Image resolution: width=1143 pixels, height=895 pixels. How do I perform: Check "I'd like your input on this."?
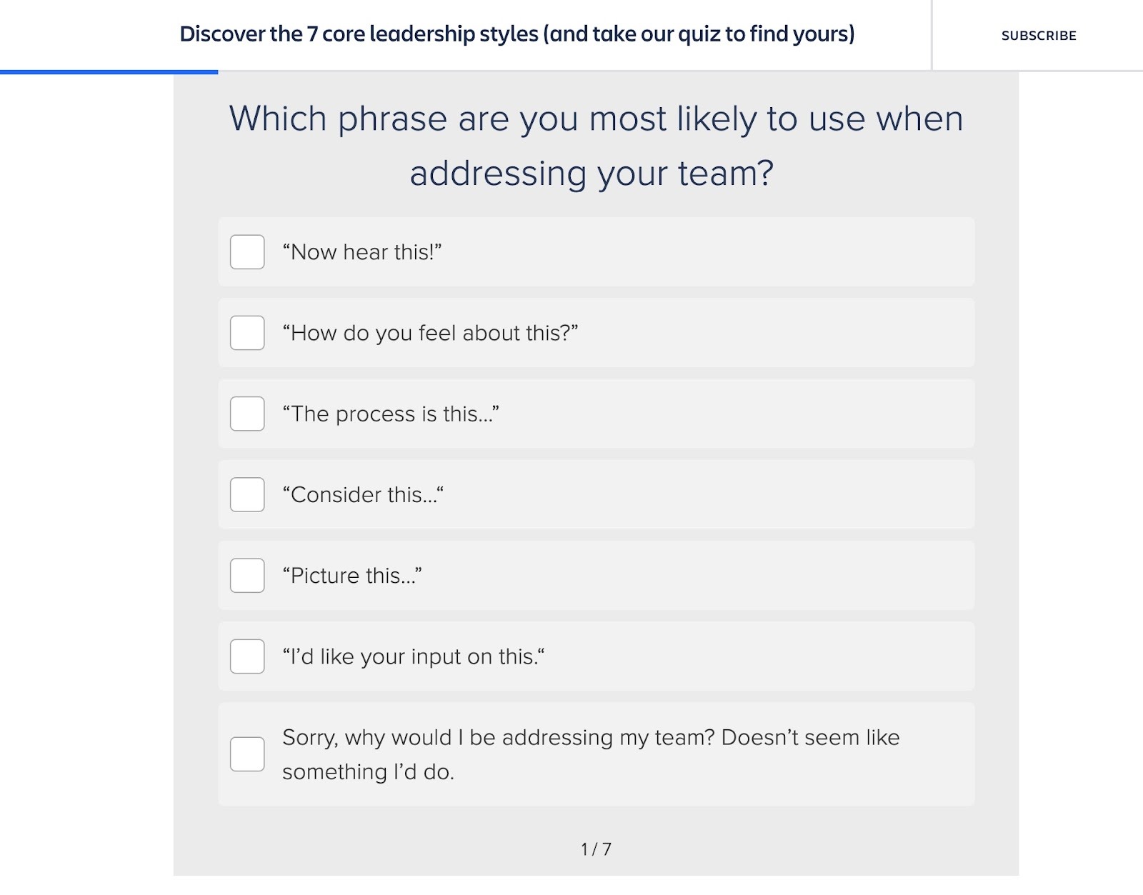pyautogui.click(x=246, y=657)
